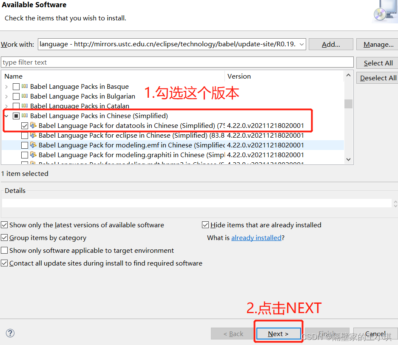The height and width of the screenshot is (345, 398).
Task: Click modeling.graphiti language pack feature icon
Action: click(x=33, y=155)
